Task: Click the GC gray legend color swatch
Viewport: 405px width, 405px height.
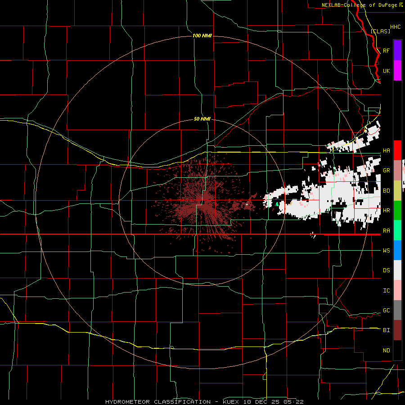Action: coord(397,310)
